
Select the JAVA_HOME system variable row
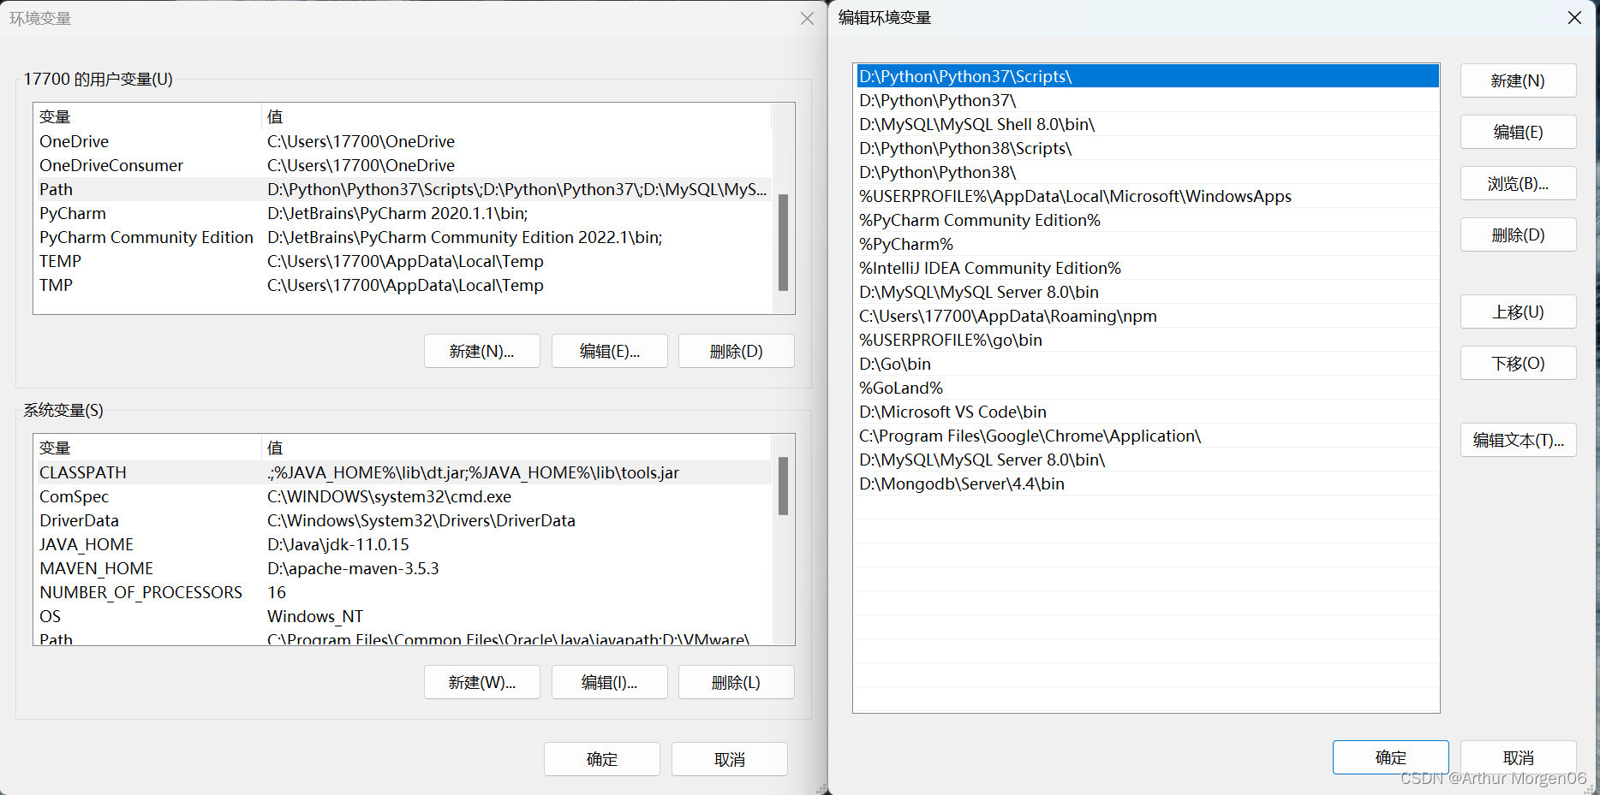(x=403, y=544)
